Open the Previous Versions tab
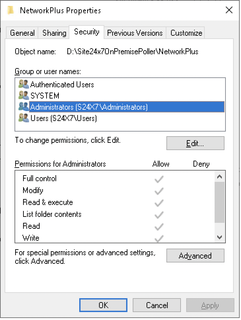 [135, 33]
